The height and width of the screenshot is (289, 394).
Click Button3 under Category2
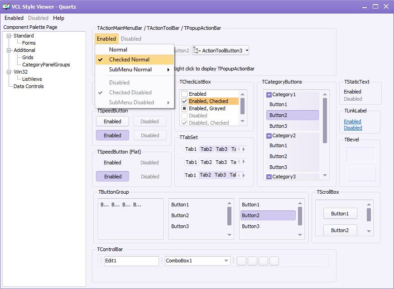pyautogui.click(x=292, y=167)
